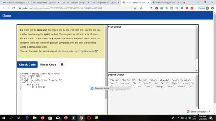Click the lst = [] code line
This screenshot has height=121, width=216.
tap(27, 78)
